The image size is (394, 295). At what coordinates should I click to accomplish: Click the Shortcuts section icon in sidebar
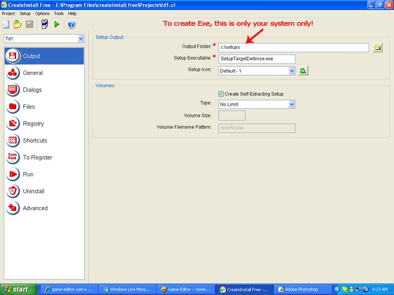click(x=12, y=140)
